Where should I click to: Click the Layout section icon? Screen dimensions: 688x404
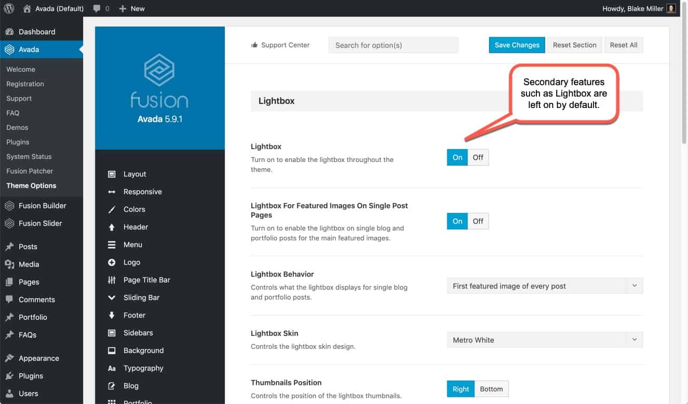coord(112,174)
